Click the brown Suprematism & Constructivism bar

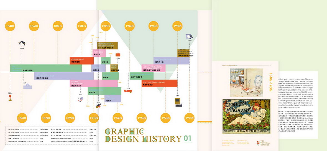[x=108, y=46]
